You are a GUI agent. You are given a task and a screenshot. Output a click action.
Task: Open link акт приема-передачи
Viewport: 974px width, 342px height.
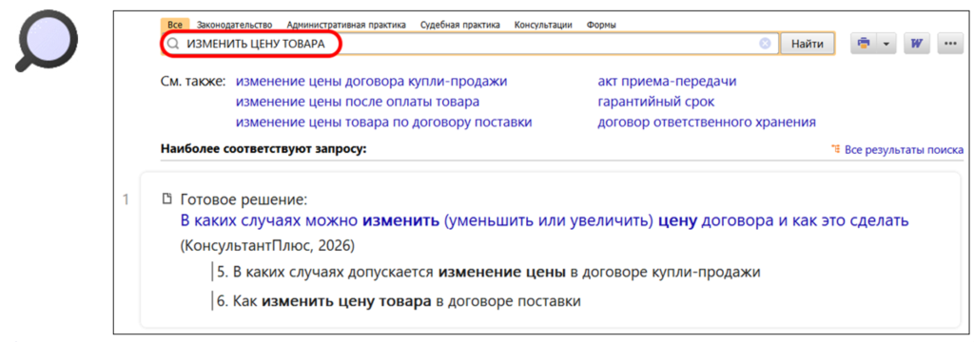pyautogui.click(x=667, y=82)
